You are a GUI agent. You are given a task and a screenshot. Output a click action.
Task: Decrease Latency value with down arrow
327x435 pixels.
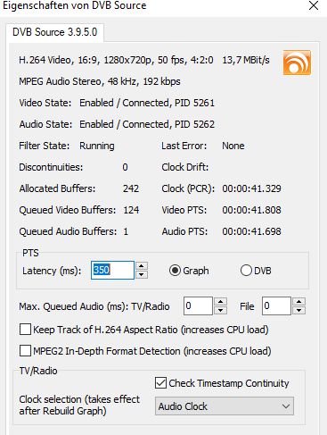[x=142, y=274]
